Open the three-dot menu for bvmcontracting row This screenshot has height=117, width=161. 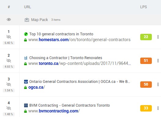158,108
